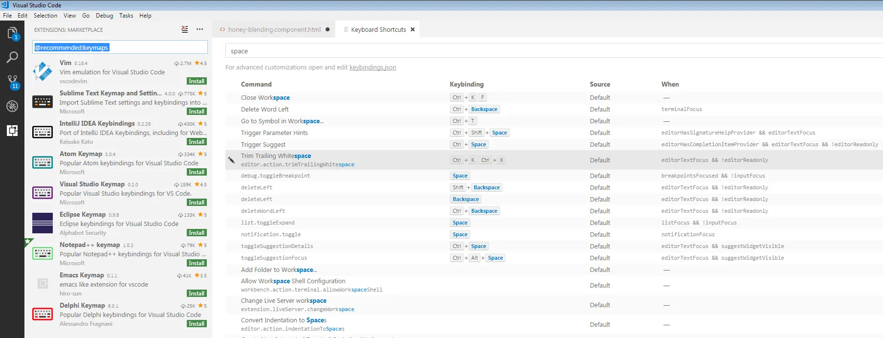Open the Edit menu
The height and width of the screenshot is (338, 883).
pos(22,16)
